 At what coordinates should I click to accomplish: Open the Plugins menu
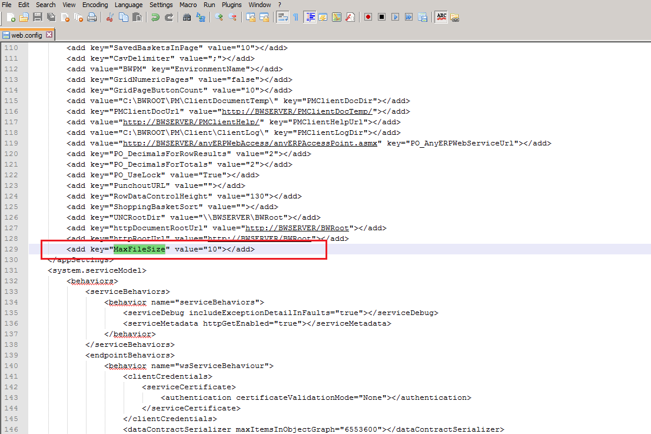pyautogui.click(x=232, y=5)
